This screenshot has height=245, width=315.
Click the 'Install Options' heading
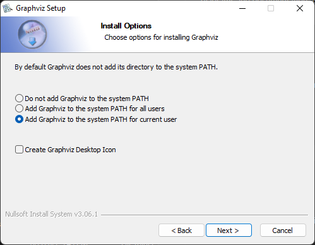point(126,26)
